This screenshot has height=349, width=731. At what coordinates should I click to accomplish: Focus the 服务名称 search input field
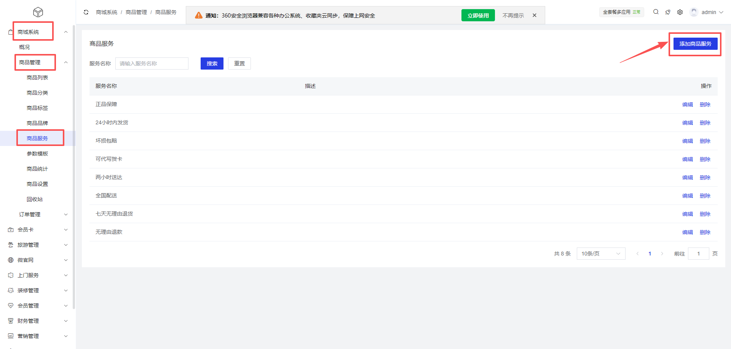click(x=152, y=63)
